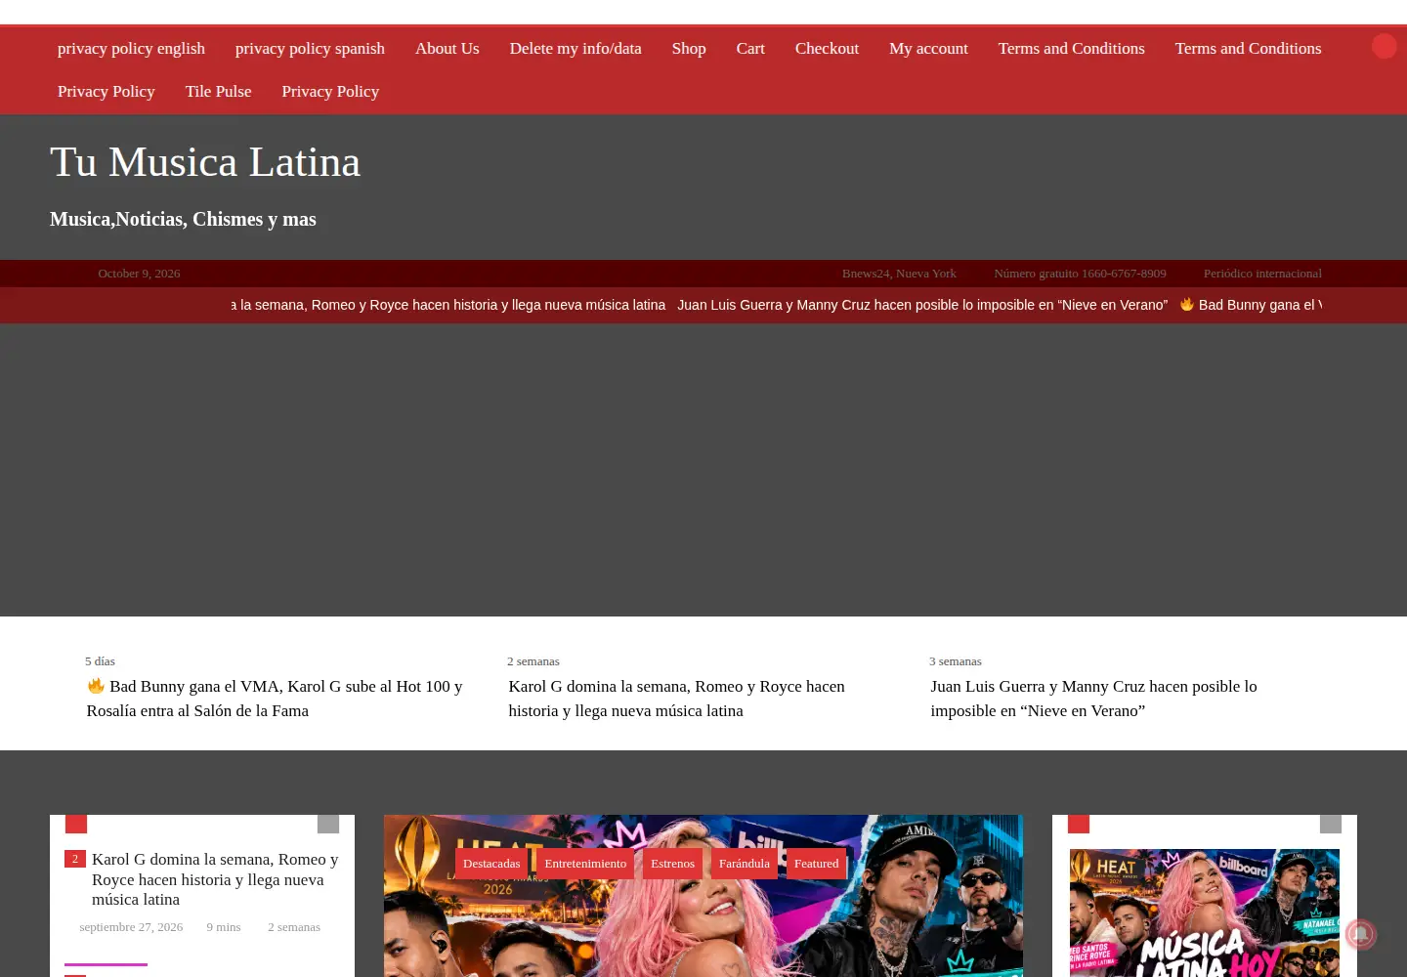View the Cart page
This screenshot has width=1407, height=977.
(x=750, y=48)
